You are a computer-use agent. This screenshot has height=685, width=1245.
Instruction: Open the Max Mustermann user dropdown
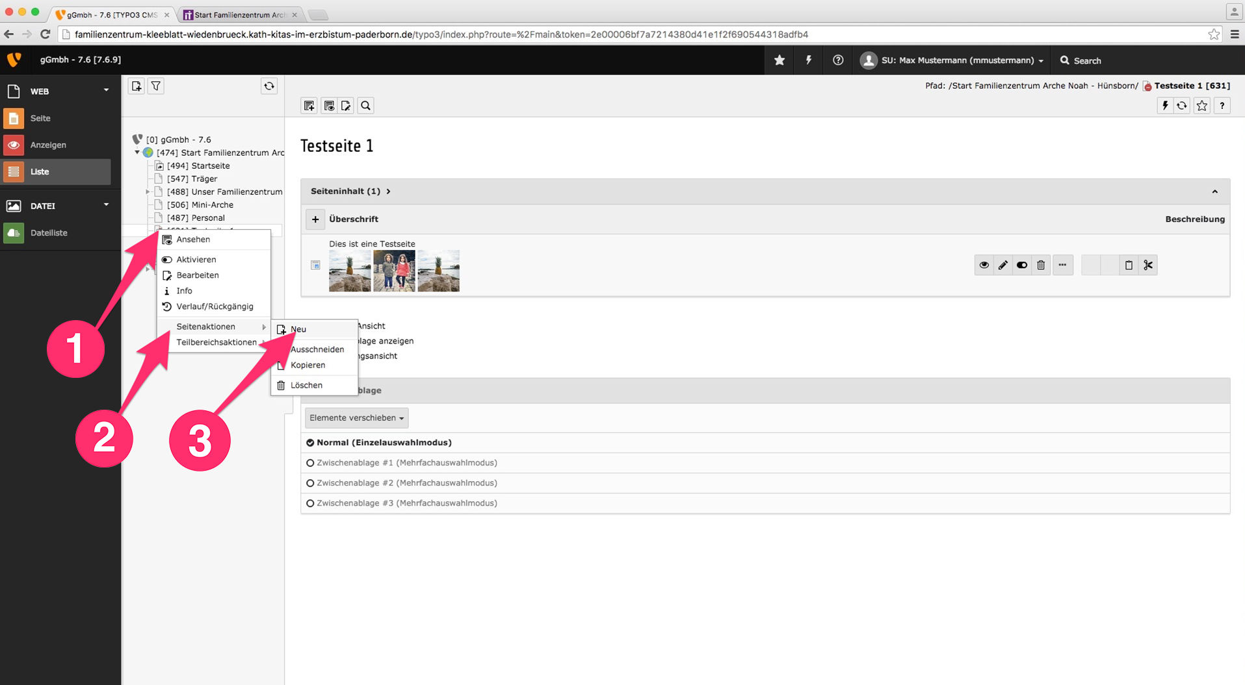pyautogui.click(x=952, y=60)
